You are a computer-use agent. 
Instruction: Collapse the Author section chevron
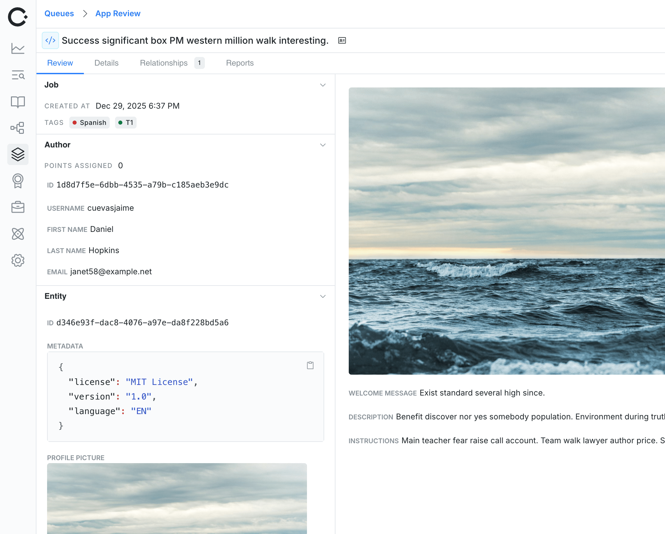(323, 145)
